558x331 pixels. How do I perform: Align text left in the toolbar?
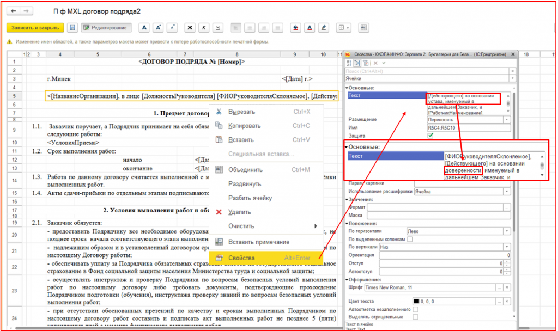coord(235,28)
